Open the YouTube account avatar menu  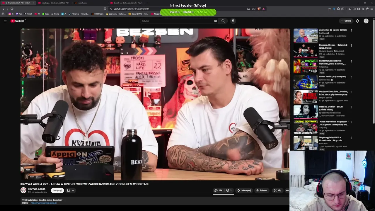(x=366, y=21)
